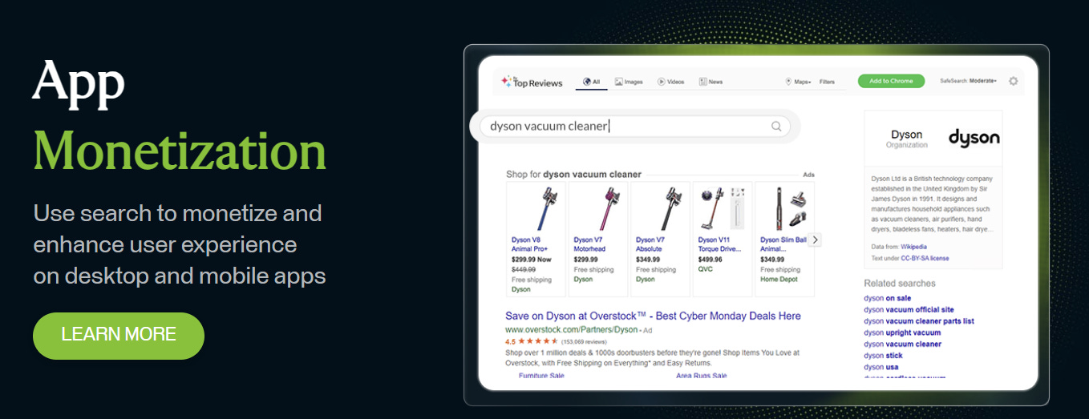Click the search box with dyson vacuum cleaner
The width and height of the screenshot is (1089, 419).
(634, 126)
